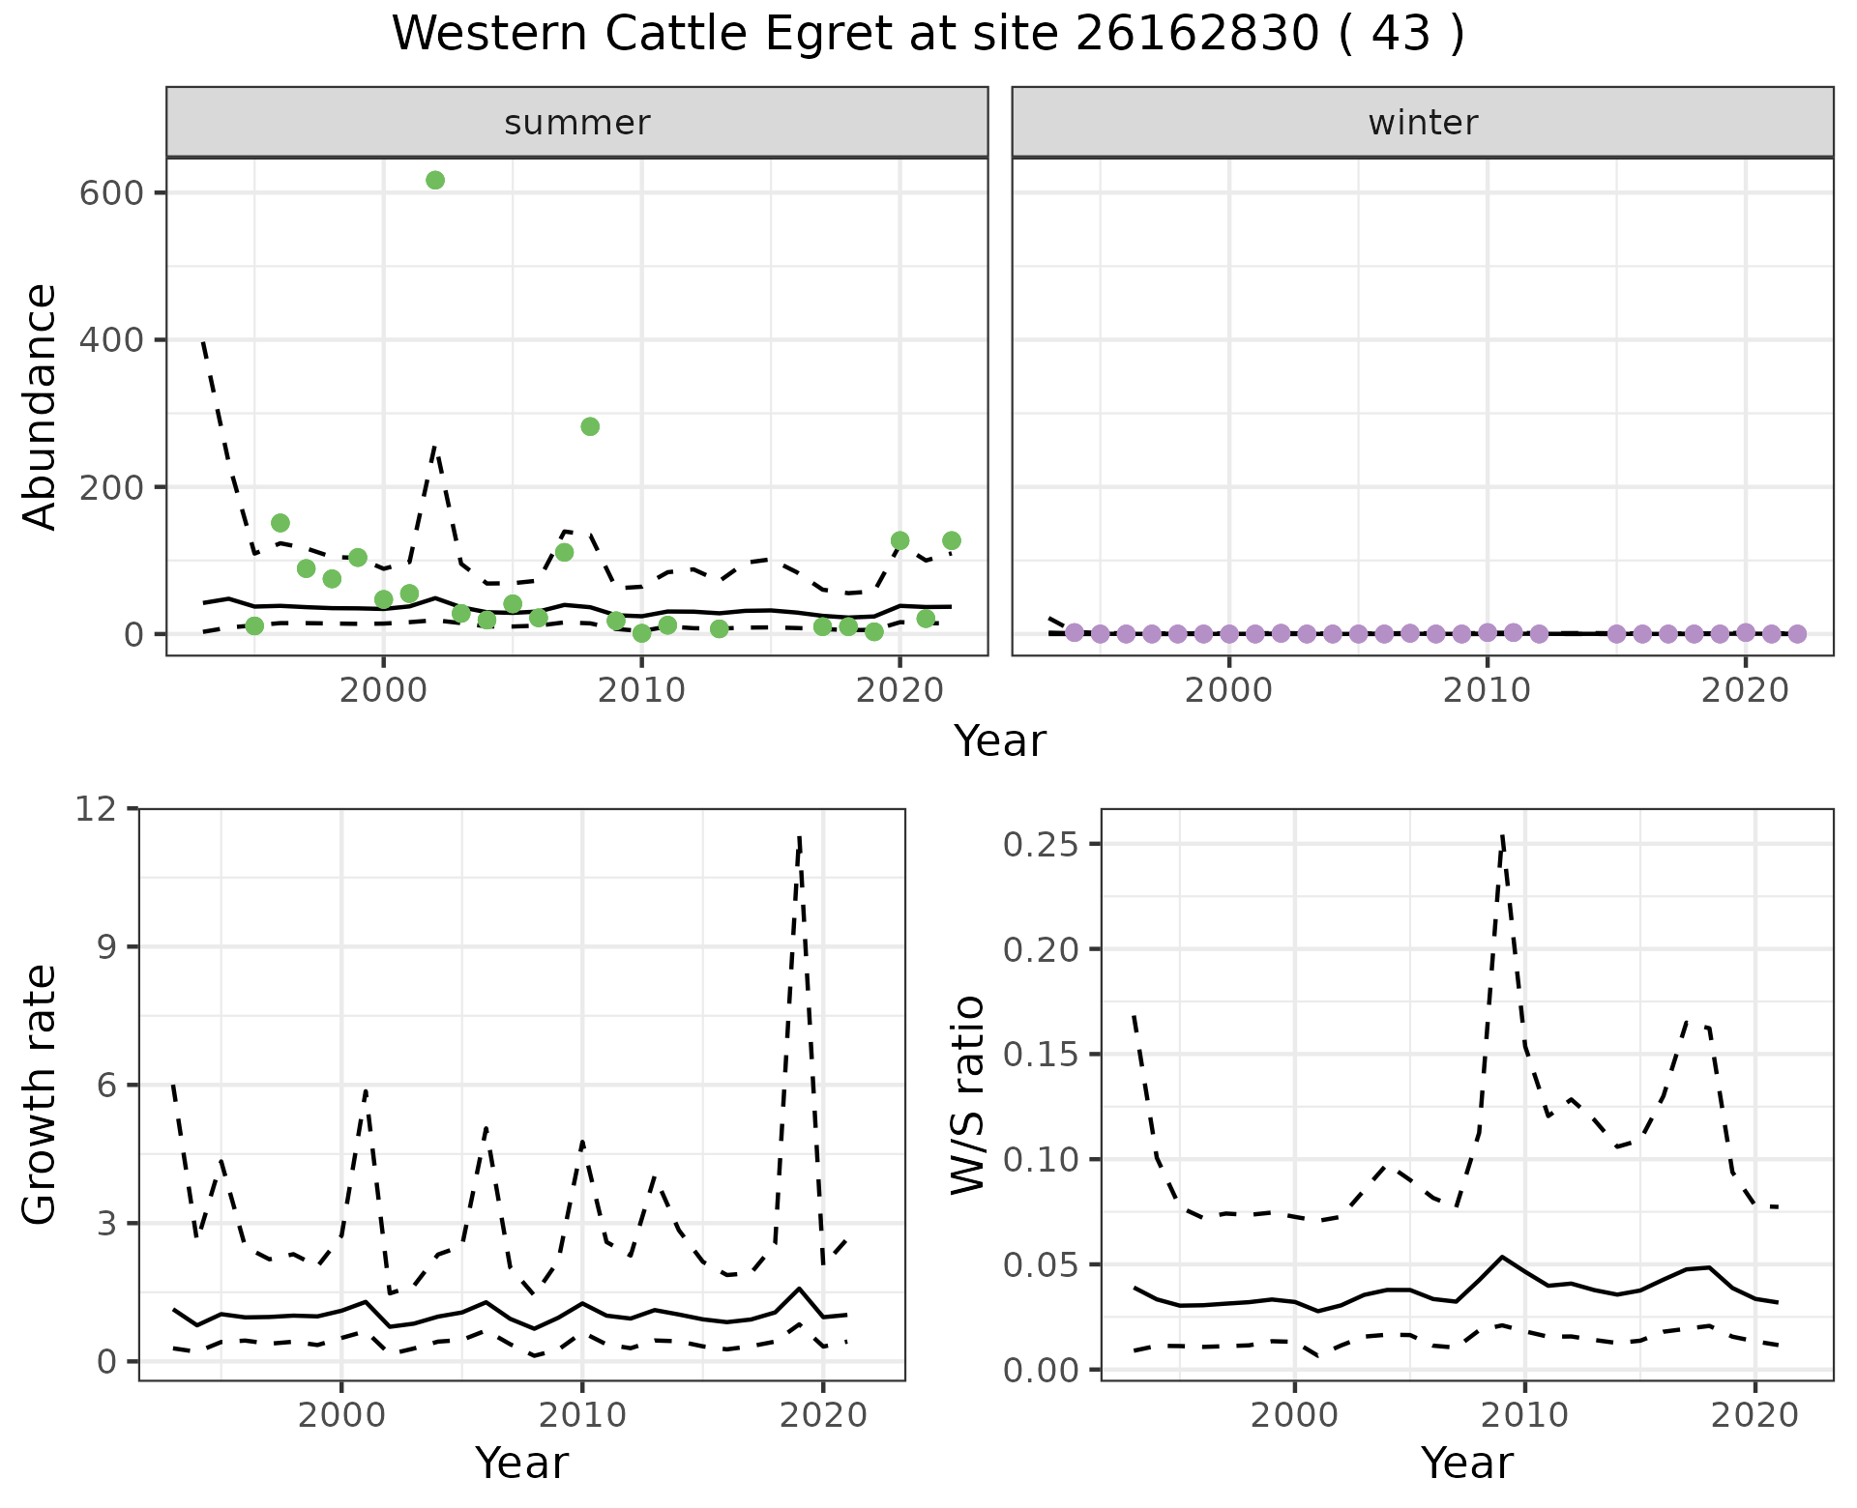Image resolution: width=1857 pixels, height=1508 pixels.
Task: Click the growth rate dashed peak near 2019
Action: tap(800, 839)
